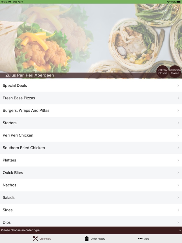182x243 pixels.
Task: Expand the Fresh Base Pizzas chevron
Action: pyautogui.click(x=178, y=98)
